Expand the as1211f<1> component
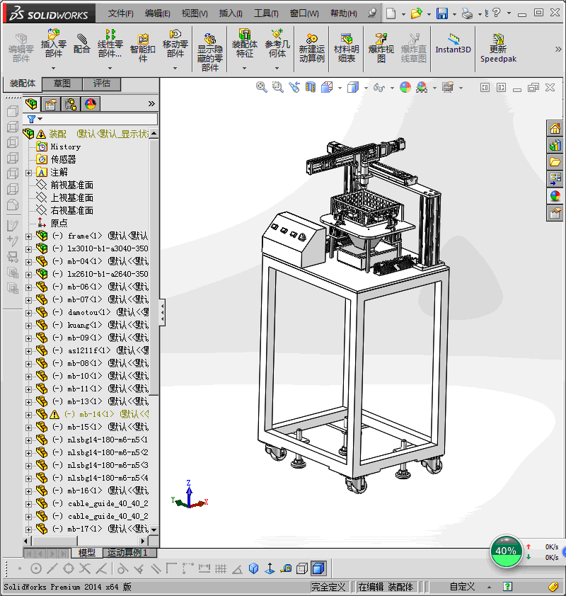This screenshot has height=596, width=566. (28, 351)
